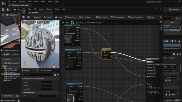Screen dimensions: 182x102
Task: Select the Characters folder
Action: [11, 72]
